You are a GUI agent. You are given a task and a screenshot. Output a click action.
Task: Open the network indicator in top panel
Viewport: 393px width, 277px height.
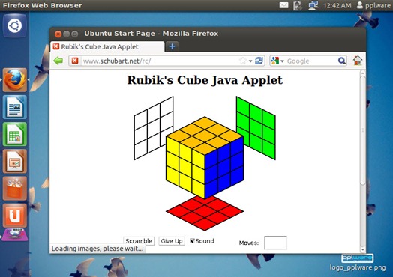coord(313,5)
